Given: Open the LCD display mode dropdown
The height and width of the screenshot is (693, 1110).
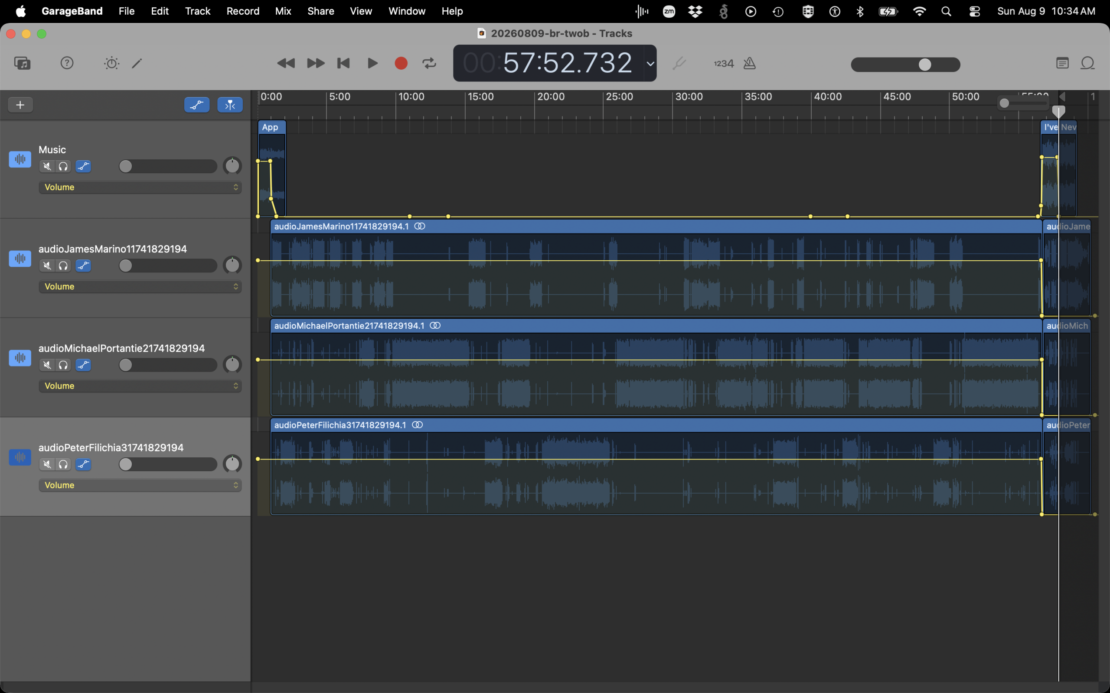Looking at the screenshot, I should [x=650, y=63].
